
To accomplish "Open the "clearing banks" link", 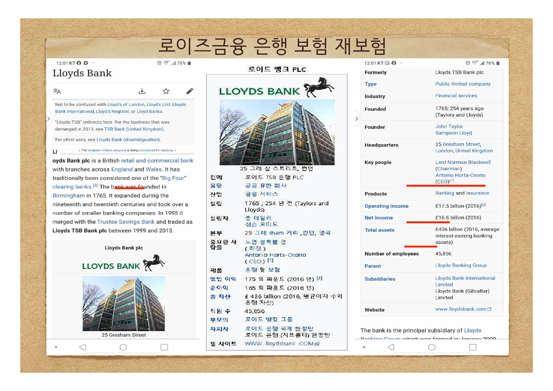I will pyautogui.click(x=72, y=187).
